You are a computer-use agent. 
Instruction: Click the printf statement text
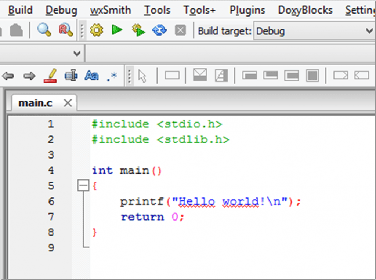pyautogui.click(x=210, y=202)
